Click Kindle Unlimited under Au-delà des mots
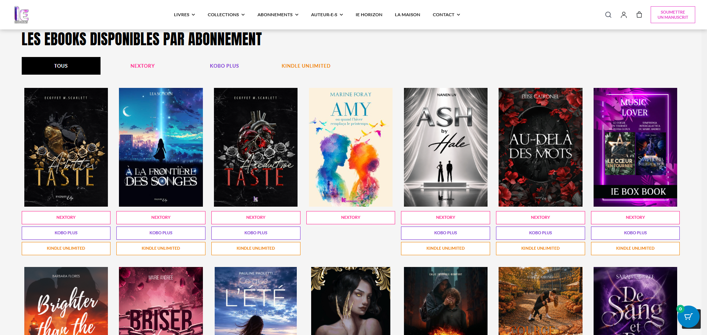This screenshot has height=335, width=707. [x=541, y=249]
